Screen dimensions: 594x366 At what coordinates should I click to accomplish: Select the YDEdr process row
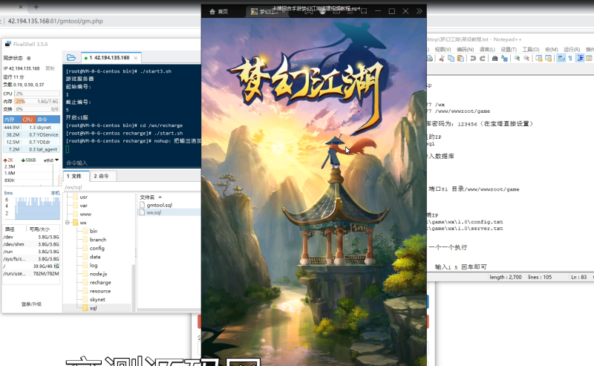[31, 142]
